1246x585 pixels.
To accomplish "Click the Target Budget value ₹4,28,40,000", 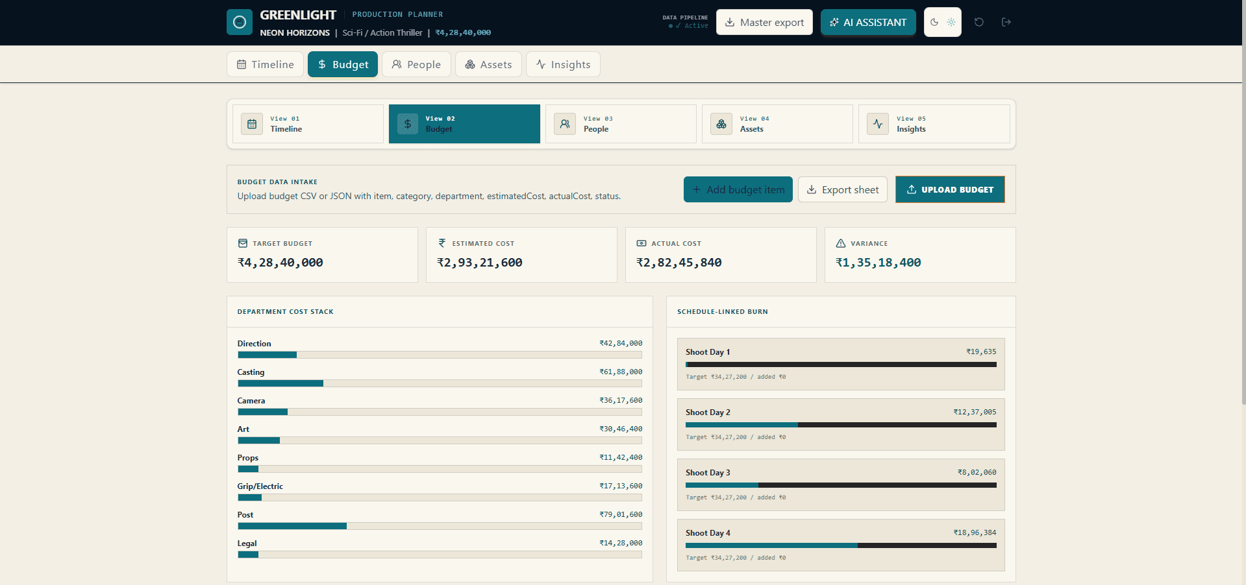I will (x=280, y=263).
